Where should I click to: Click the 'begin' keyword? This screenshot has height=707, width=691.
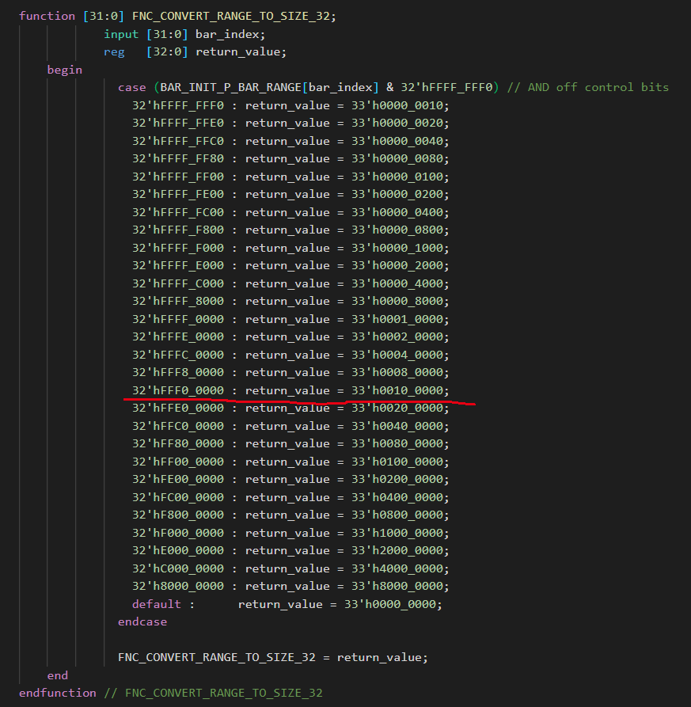(x=64, y=70)
